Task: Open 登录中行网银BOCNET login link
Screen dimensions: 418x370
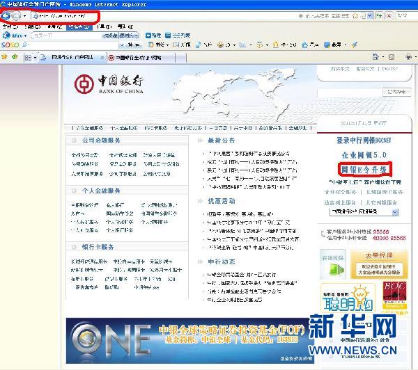Action: [x=364, y=140]
